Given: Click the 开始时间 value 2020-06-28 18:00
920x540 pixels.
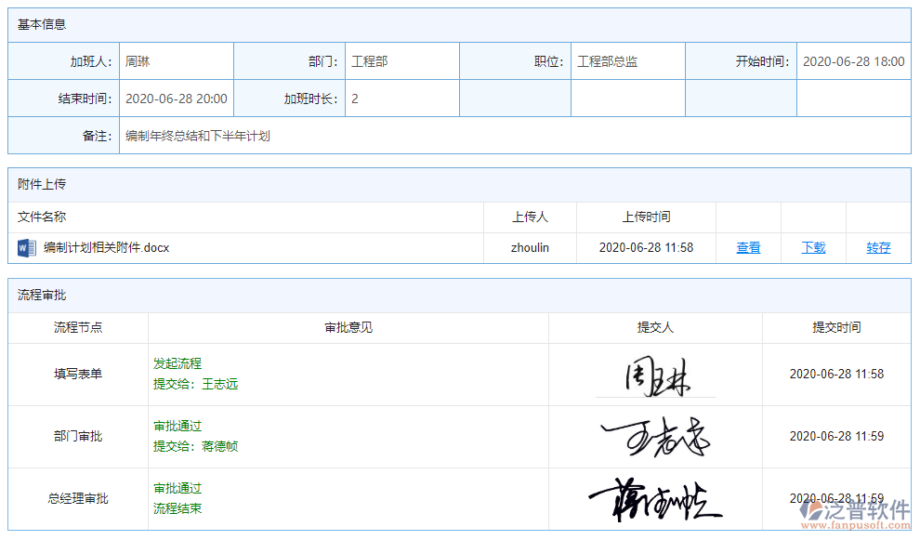Looking at the screenshot, I should tap(854, 61).
